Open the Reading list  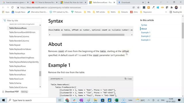coord(176,12)
